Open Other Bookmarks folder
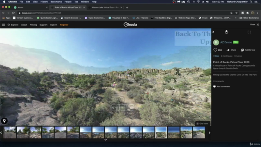The width and height of the screenshot is (261, 147). click(249, 18)
